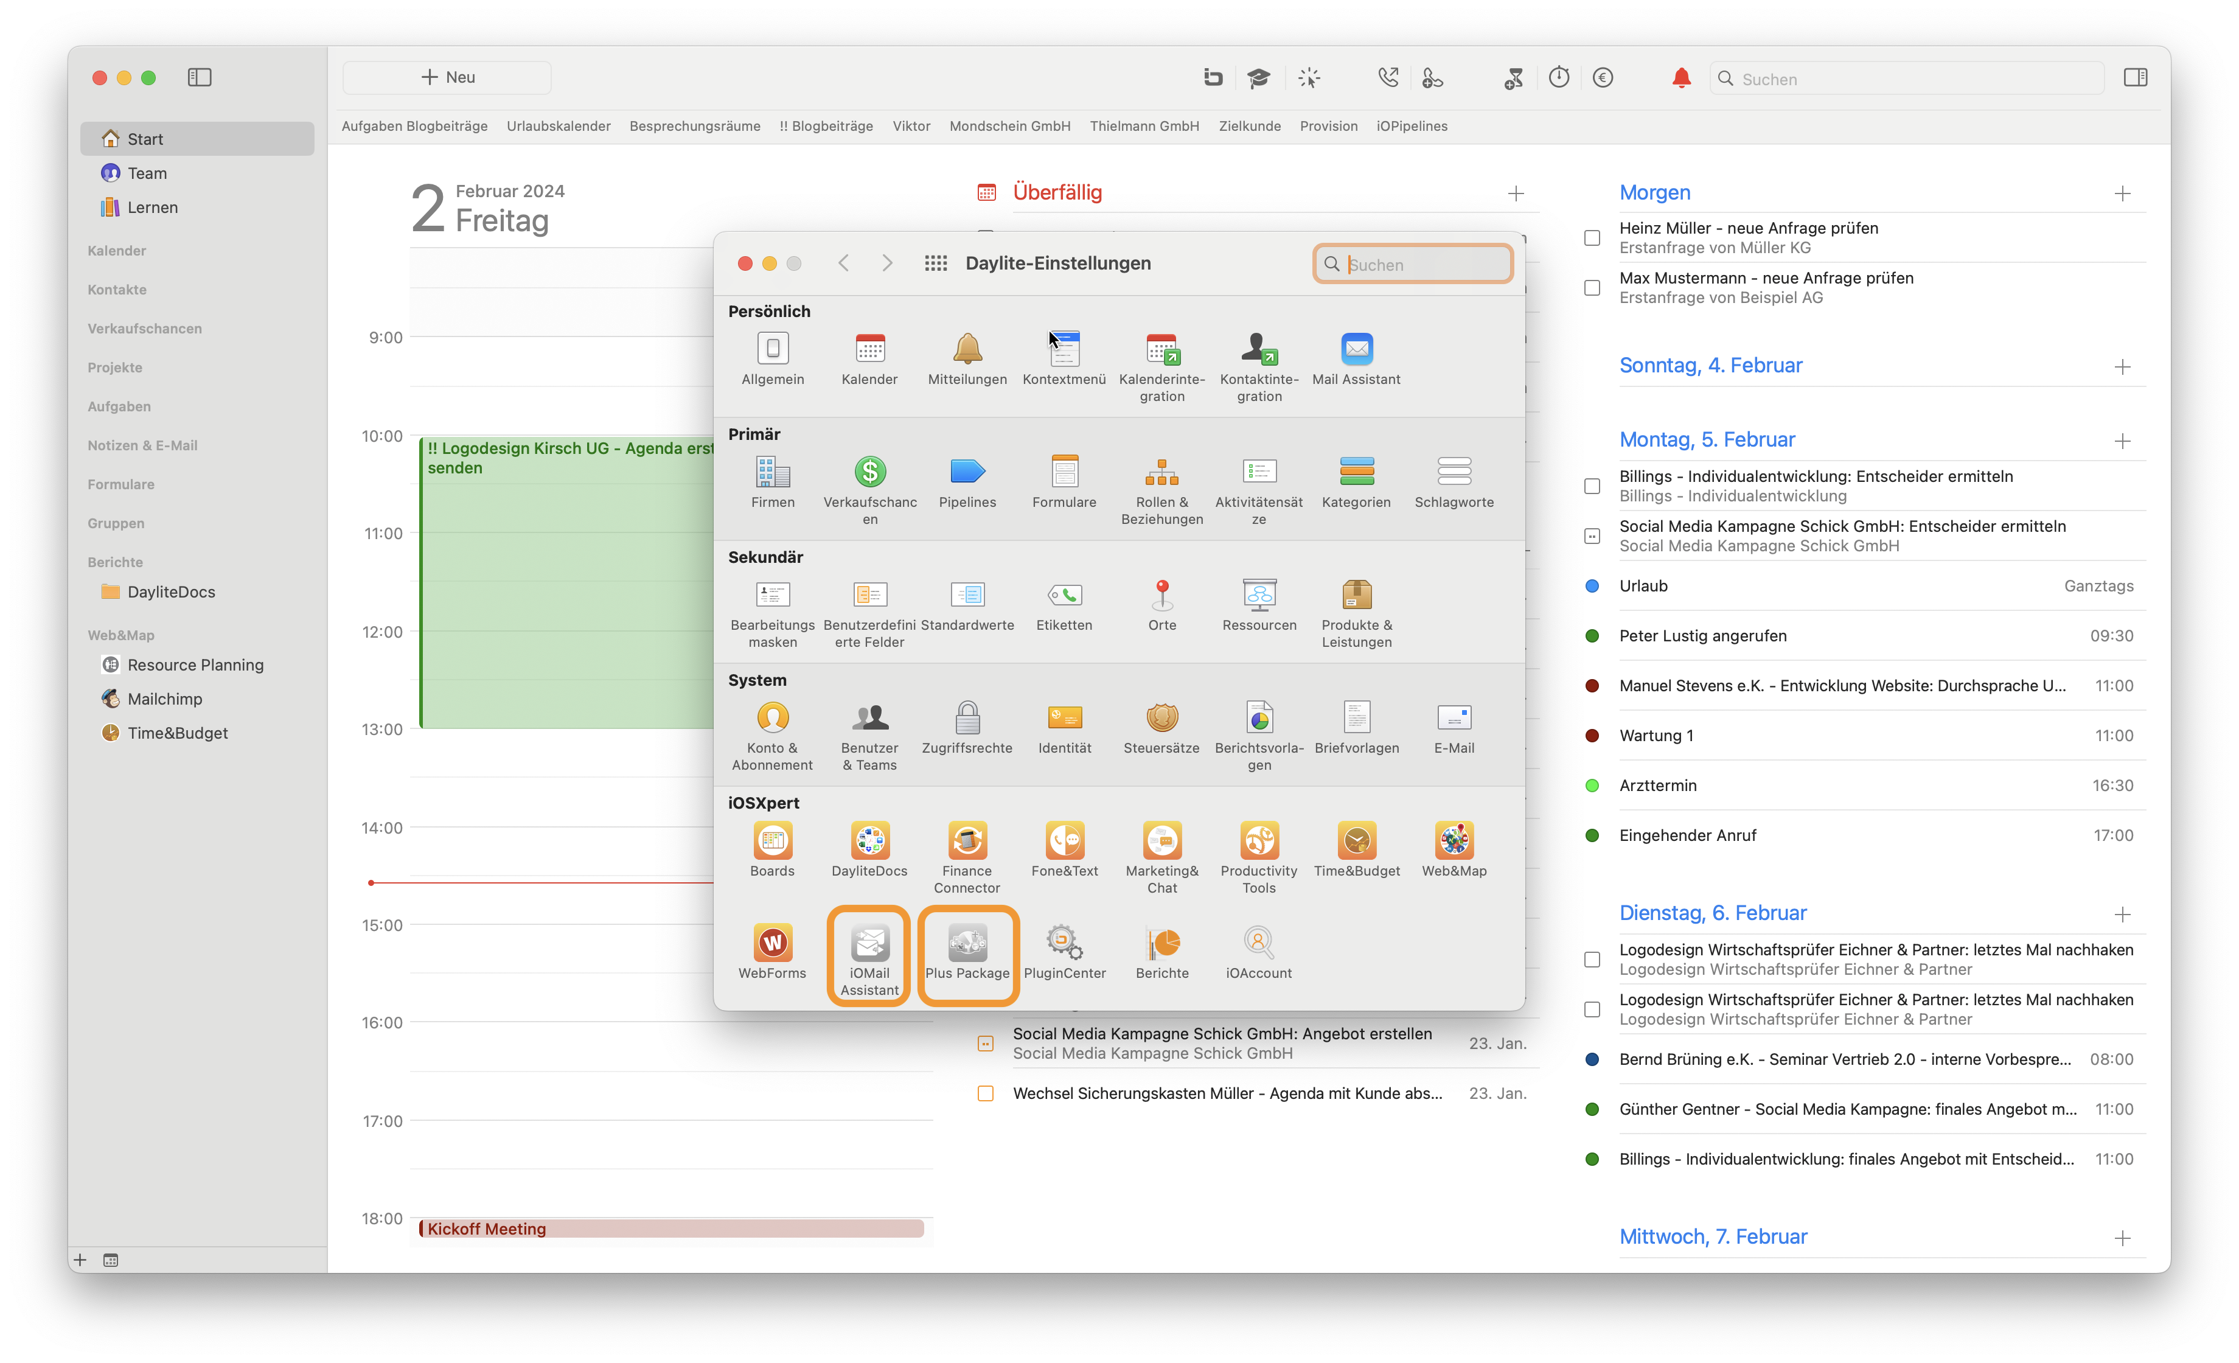This screenshot has height=1363, width=2239.
Task: Open the PluginCenter settings
Action: pos(1064,952)
